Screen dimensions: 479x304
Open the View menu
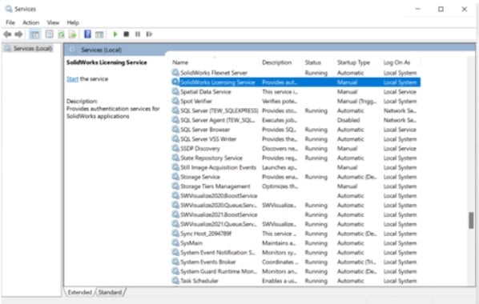point(53,22)
